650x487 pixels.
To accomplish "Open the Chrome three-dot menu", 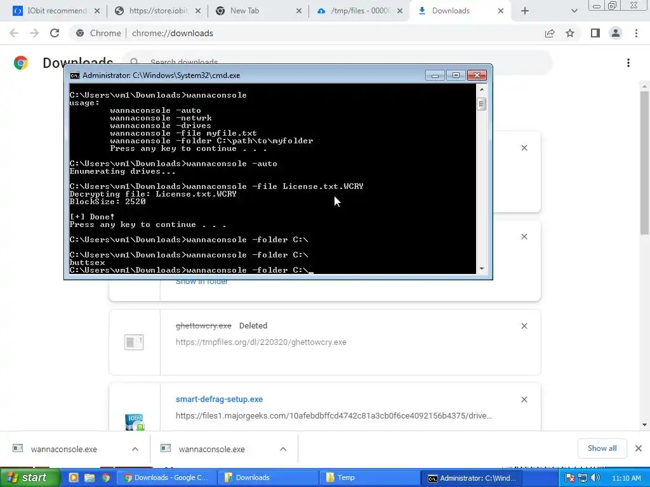I will (x=636, y=33).
